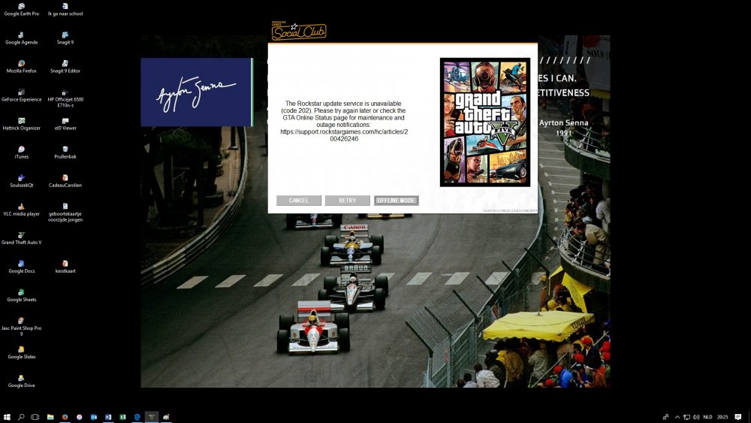This screenshot has height=423, width=751.
Task: Click the last running app in the taskbar
Action: [x=166, y=417]
